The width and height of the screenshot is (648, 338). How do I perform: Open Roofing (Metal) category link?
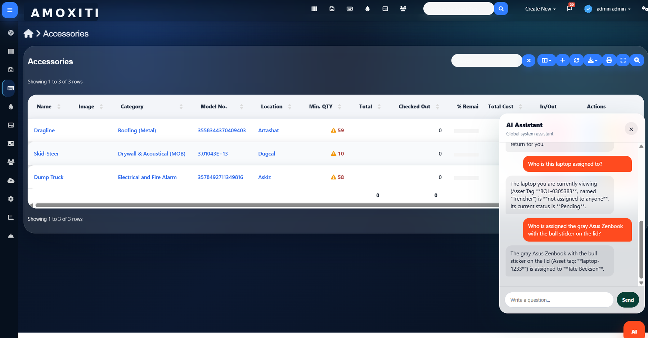point(137,130)
